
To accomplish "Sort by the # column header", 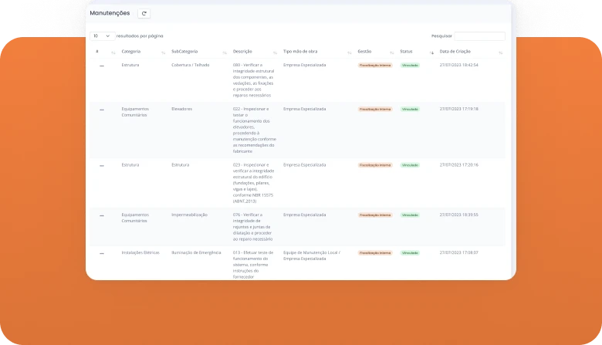I will [97, 52].
